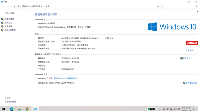The height and width of the screenshot is (111, 198).
Task: Go to 控制台首頁 link
Action: click(x=9, y=13)
